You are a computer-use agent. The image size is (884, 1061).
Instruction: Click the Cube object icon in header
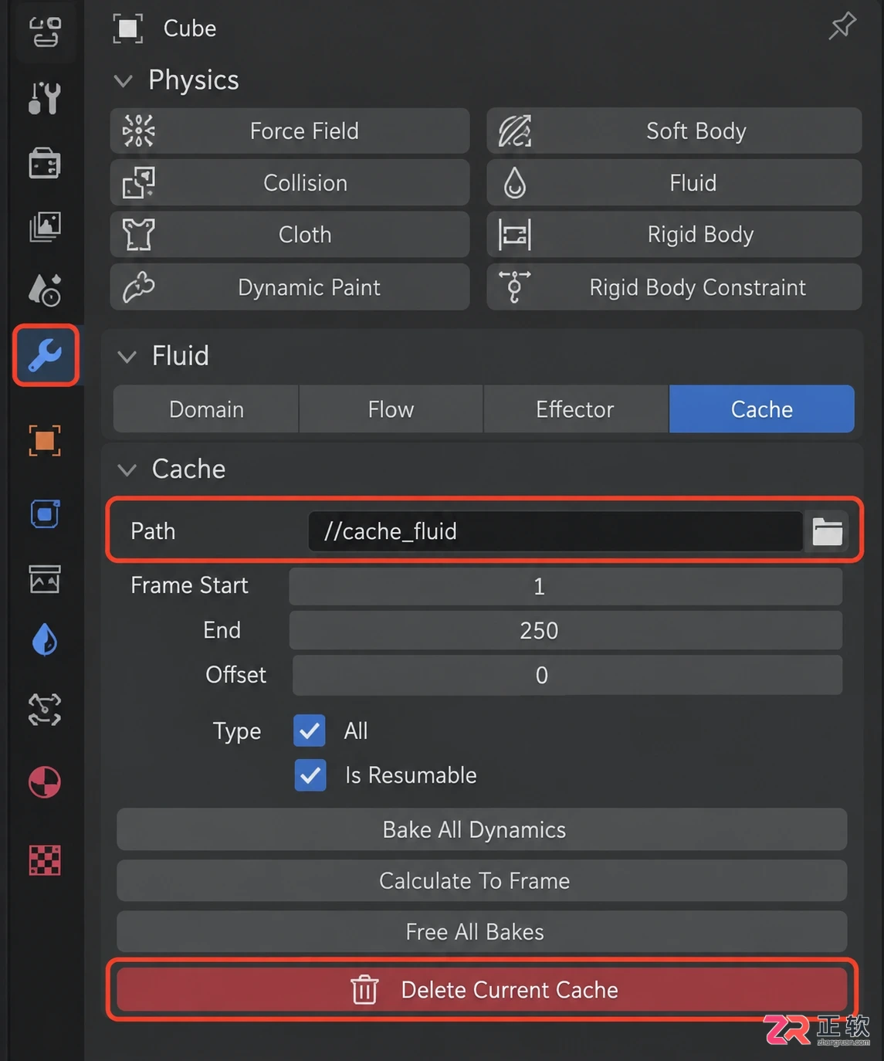(x=128, y=29)
